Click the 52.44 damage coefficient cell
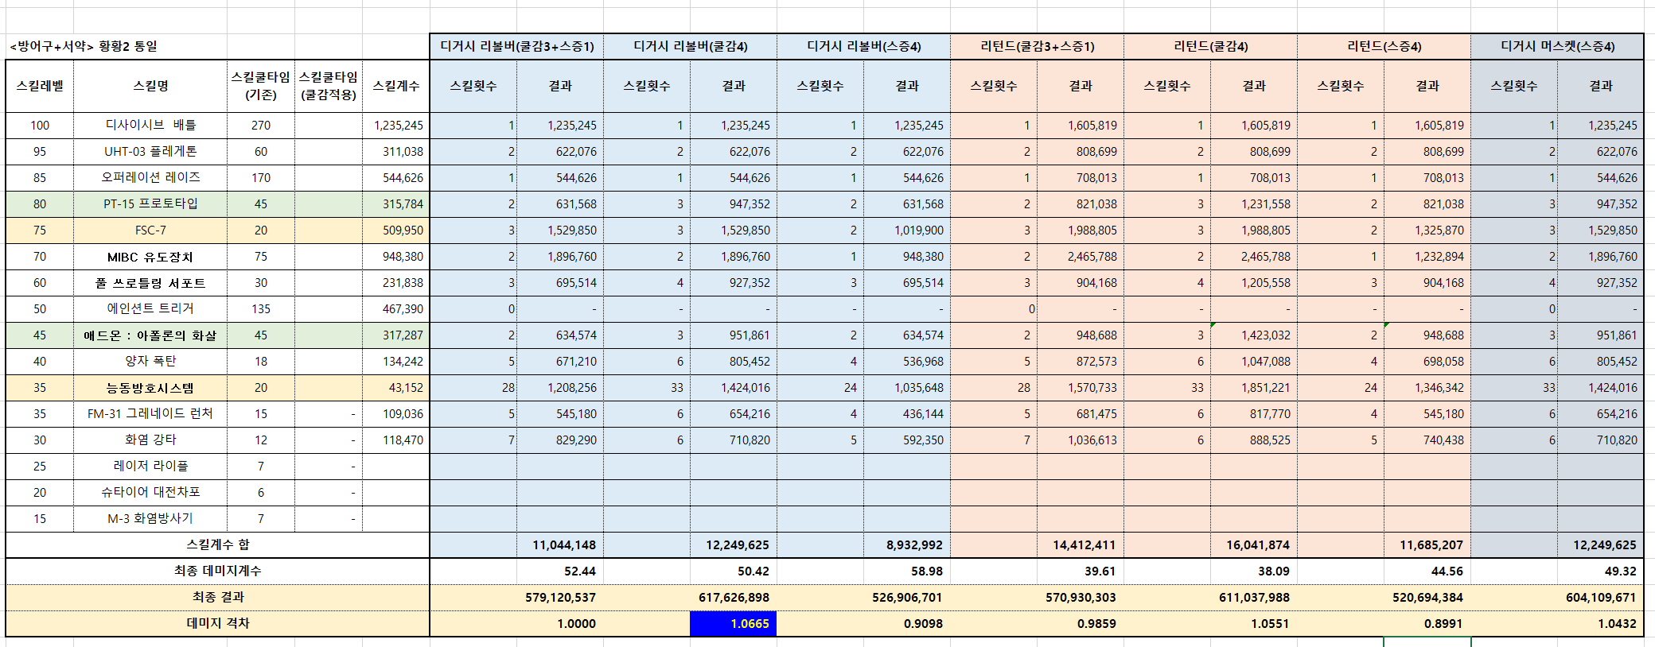This screenshot has height=647, width=1655. (x=559, y=571)
